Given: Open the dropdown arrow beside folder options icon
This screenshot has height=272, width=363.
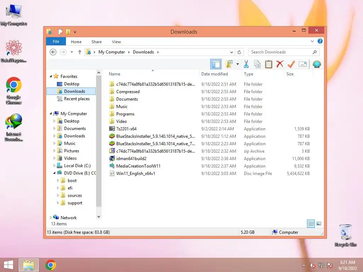Looking at the screenshot, I should 238,64.
